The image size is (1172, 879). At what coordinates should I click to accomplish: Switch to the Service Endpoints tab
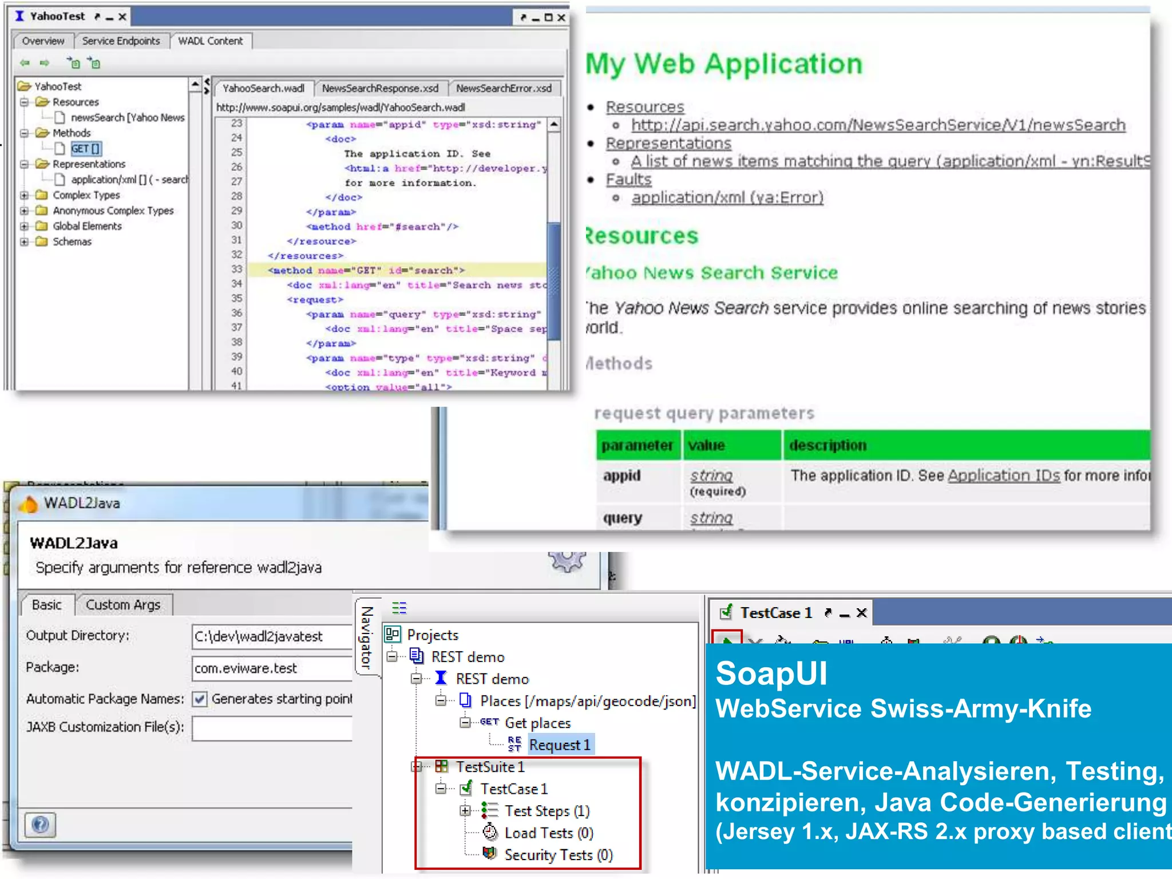[x=121, y=41]
